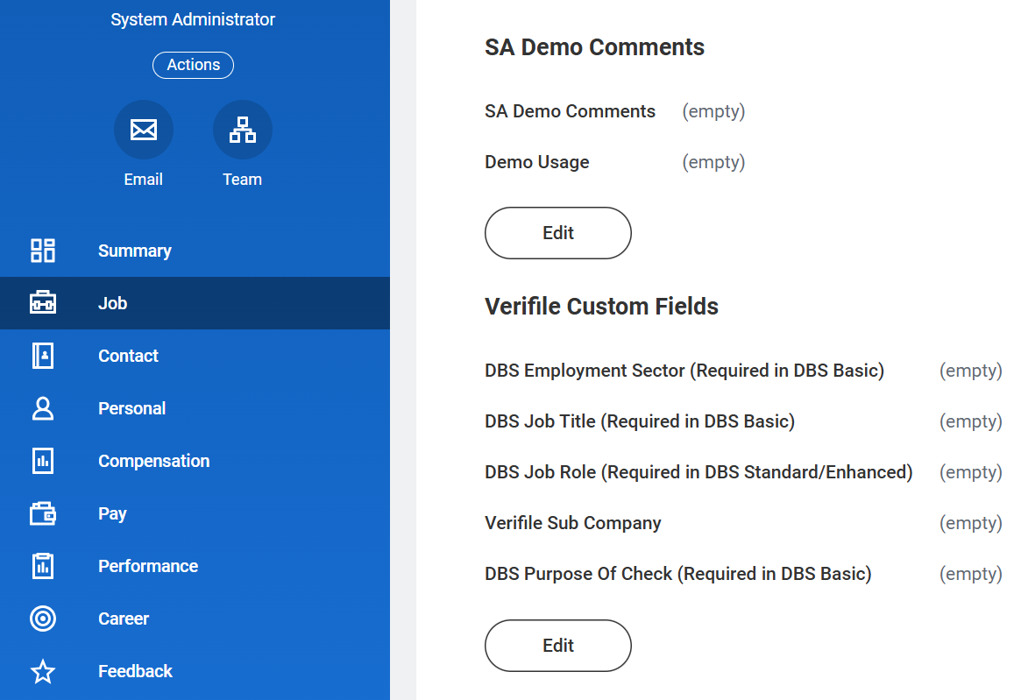This screenshot has height=700, width=1028.
Task: Select the Demo Usage field label
Action: coord(537,162)
